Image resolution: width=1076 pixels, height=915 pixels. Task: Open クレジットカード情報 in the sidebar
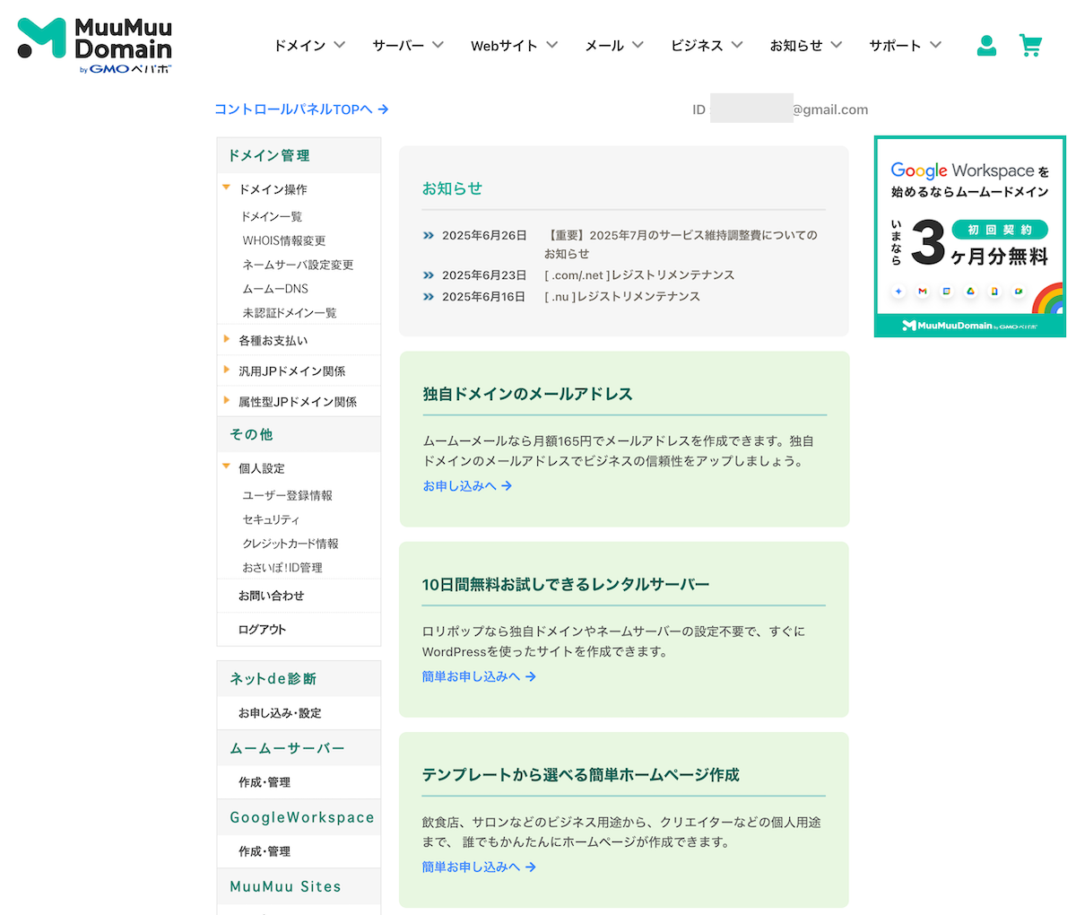click(x=291, y=545)
